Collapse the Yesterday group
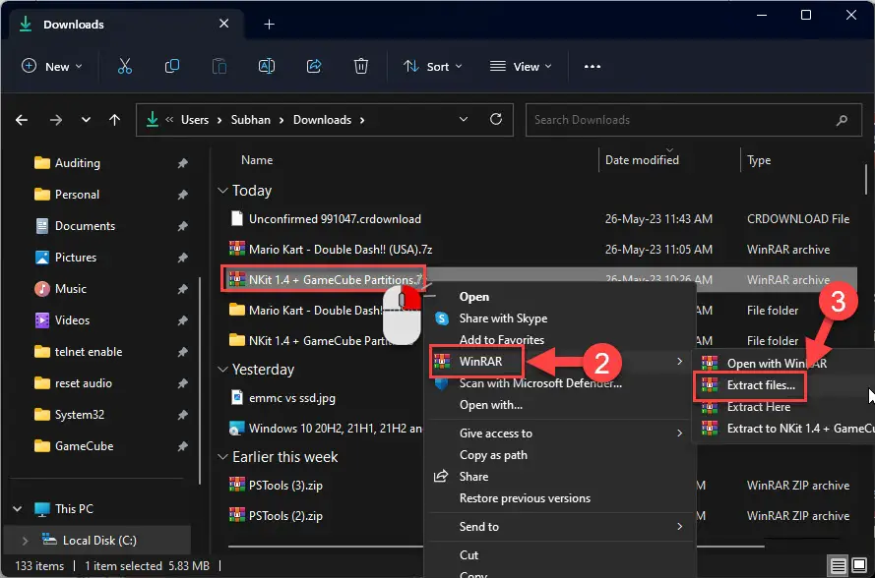 point(222,370)
